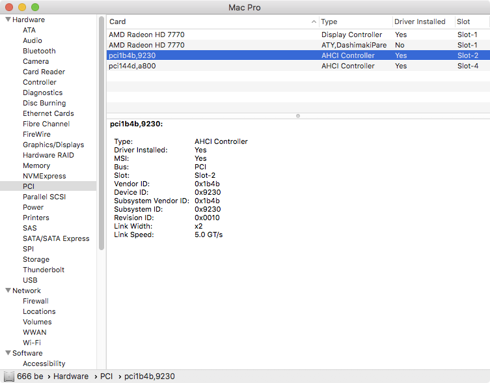
Task: Select Firewall under Network
Action: coord(36,301)
